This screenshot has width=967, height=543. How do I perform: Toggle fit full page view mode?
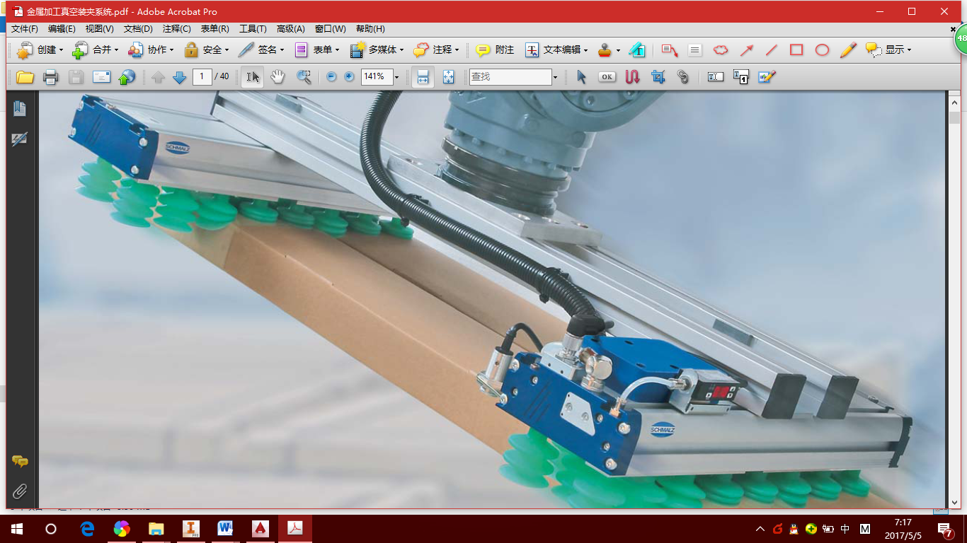[x=448, y=77]
